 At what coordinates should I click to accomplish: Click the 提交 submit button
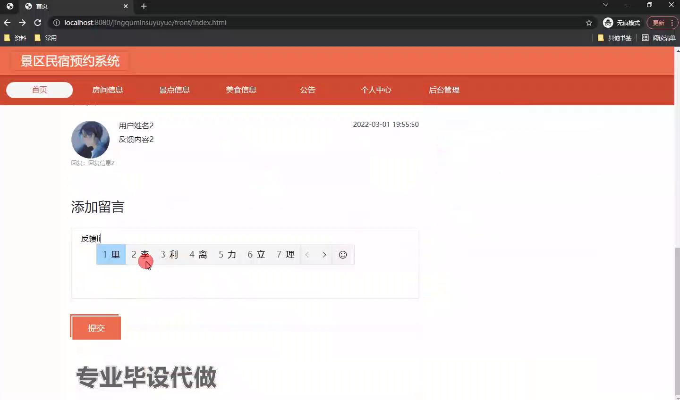pos(95,328)
